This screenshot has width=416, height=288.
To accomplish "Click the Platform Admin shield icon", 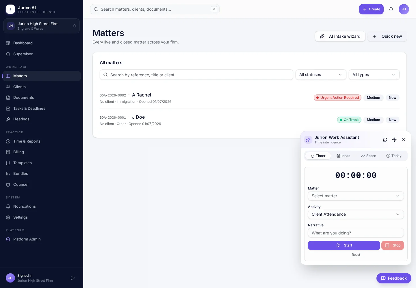I will 8,239.
